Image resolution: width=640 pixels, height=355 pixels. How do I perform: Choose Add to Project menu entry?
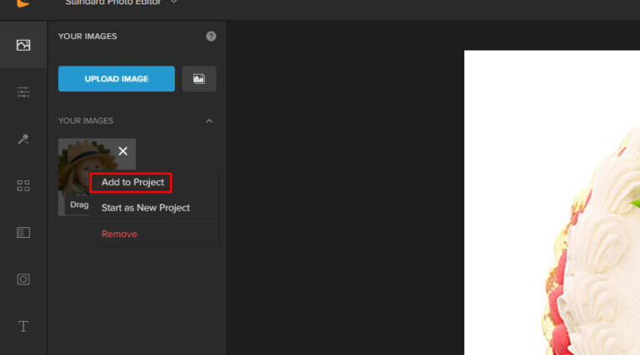pyautogui.click(x=132, y=182)
